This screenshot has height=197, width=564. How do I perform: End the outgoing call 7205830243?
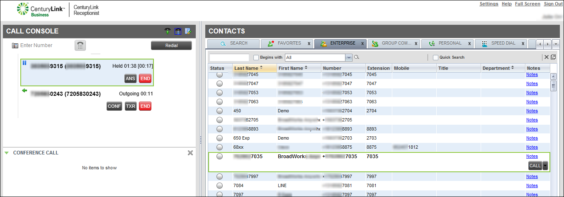click(x=145, y=107)
